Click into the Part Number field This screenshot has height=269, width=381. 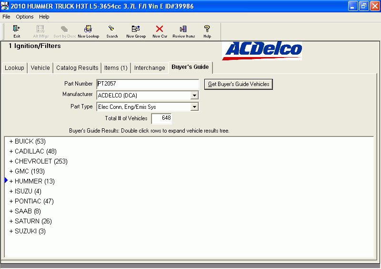point(147,84)
